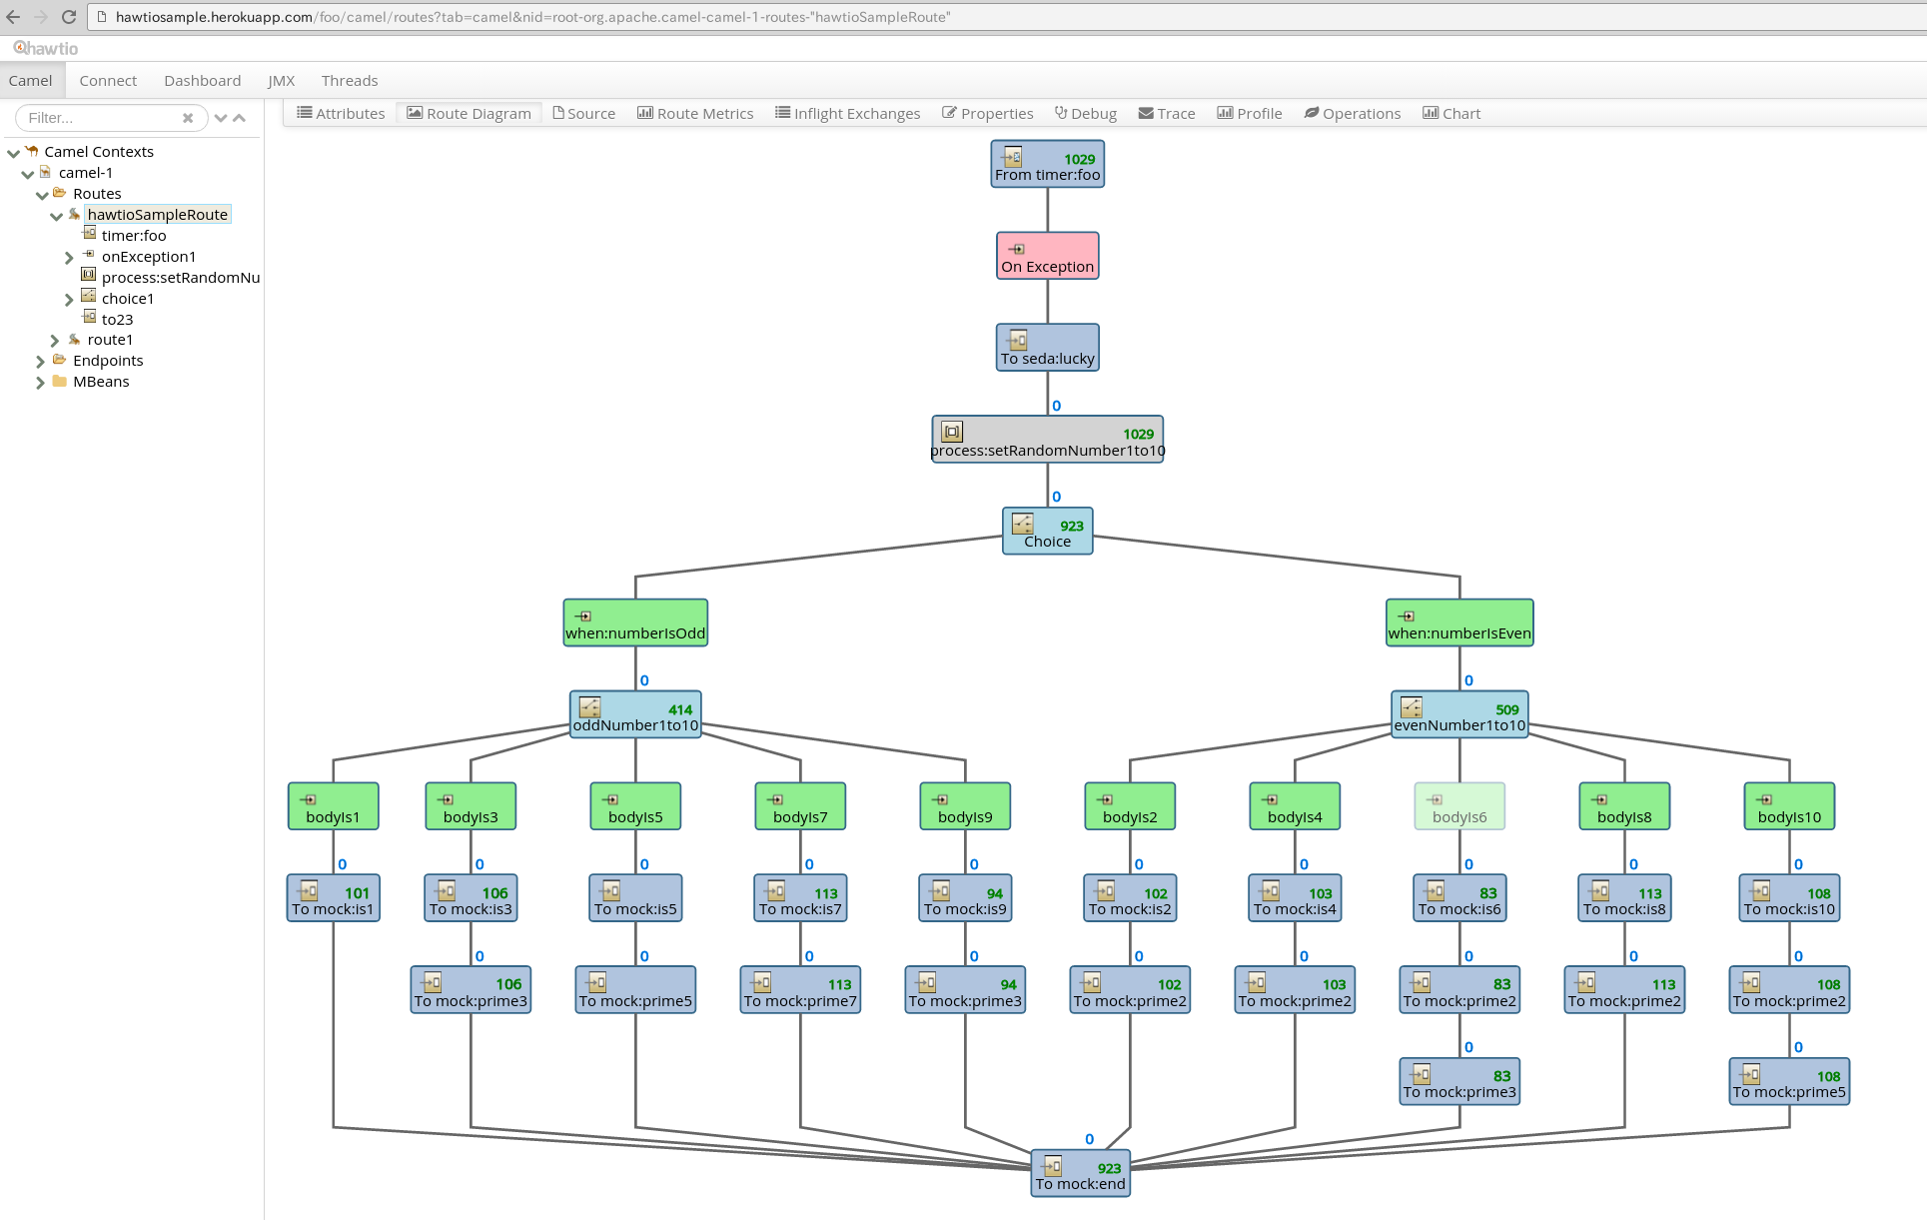This screenshot has height=1220, width=1927.
Task: Open the Route Metrics view
Action: coord(695,113)
